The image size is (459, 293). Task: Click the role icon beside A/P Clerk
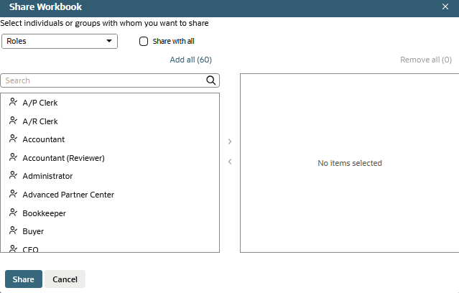click(13, 102)
